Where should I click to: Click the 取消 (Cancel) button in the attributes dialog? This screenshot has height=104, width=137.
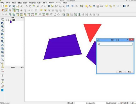tap(129, 72)
